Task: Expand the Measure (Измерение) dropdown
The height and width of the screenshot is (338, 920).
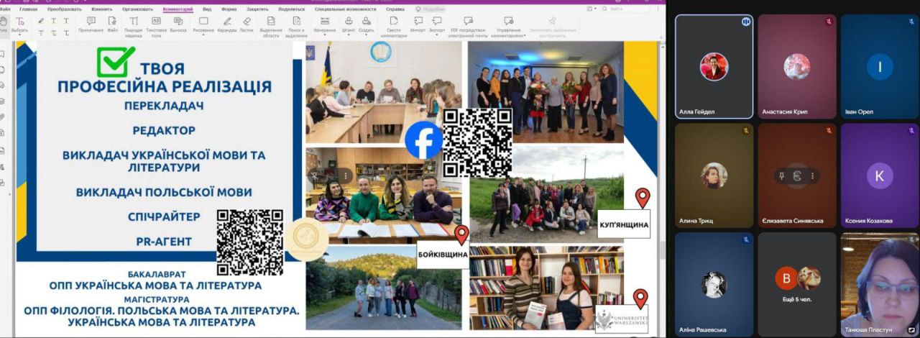Action: coord(324,24)
